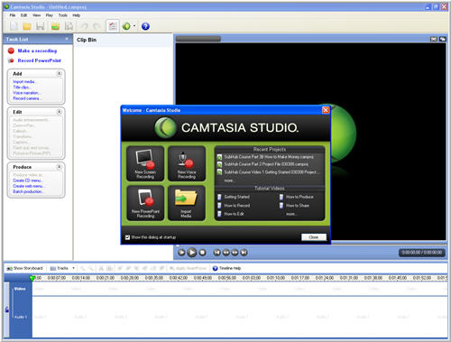Click the Import Media toolbar icon
The width and height of the screenshot is (451, 342).
tap(55, 26)
